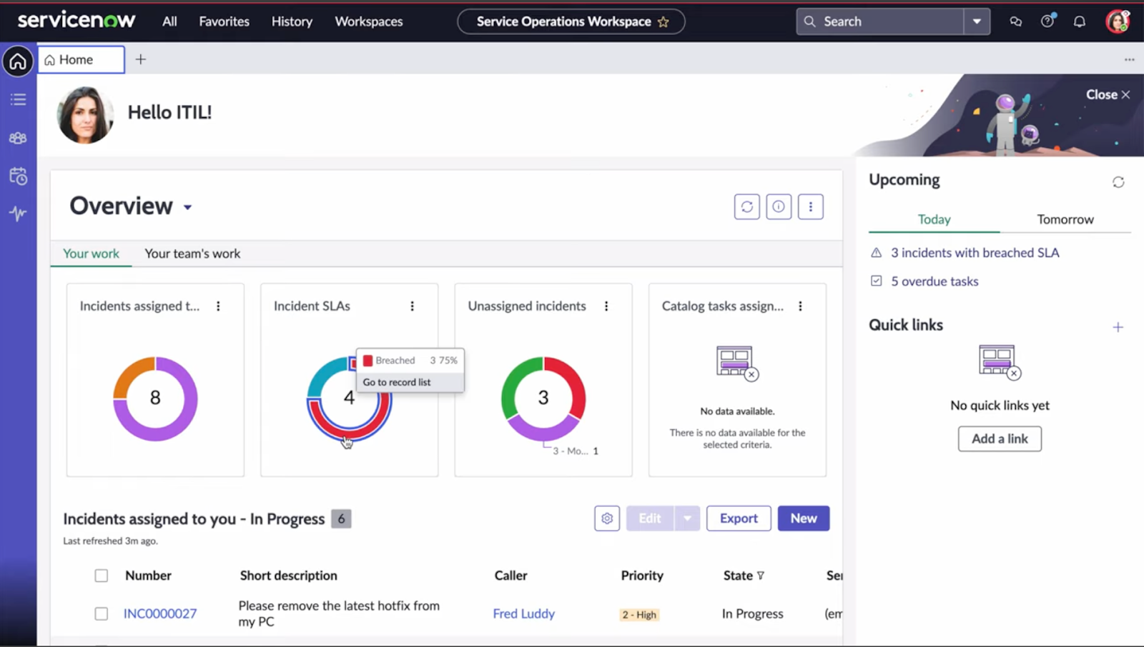Click the disabled Edit button
The width and height of the screenshot is (1144, 647).
pyautogui.click(x=650, y=518)
